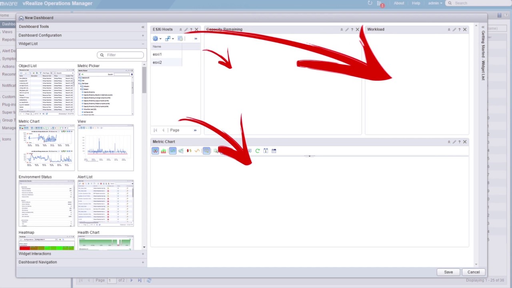512x288 pixels.
Task: Go to the Dashboards sidebar section
Action: point(9,24)
